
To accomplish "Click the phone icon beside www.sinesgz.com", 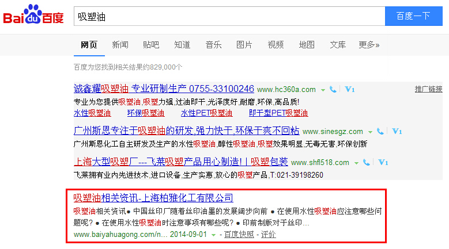I will pos(380,131).
